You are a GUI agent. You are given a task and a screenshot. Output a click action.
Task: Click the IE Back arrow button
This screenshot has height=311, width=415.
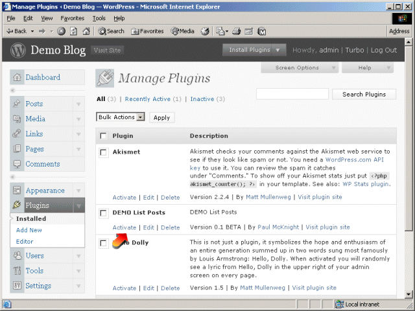16,31
